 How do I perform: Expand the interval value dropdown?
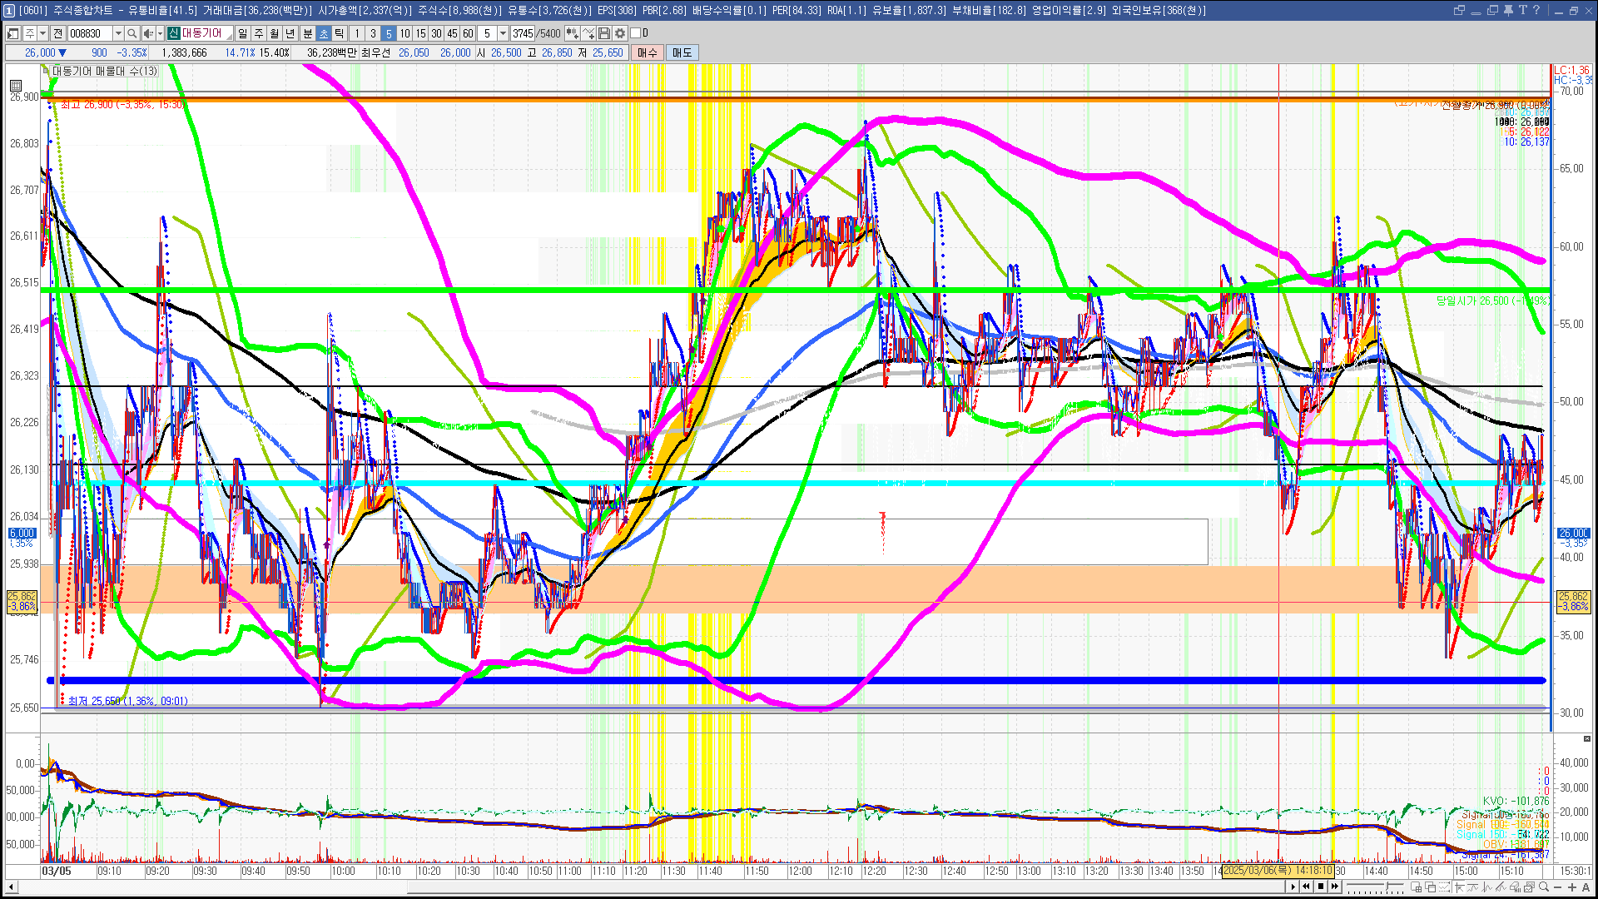(x=503, y=33)
